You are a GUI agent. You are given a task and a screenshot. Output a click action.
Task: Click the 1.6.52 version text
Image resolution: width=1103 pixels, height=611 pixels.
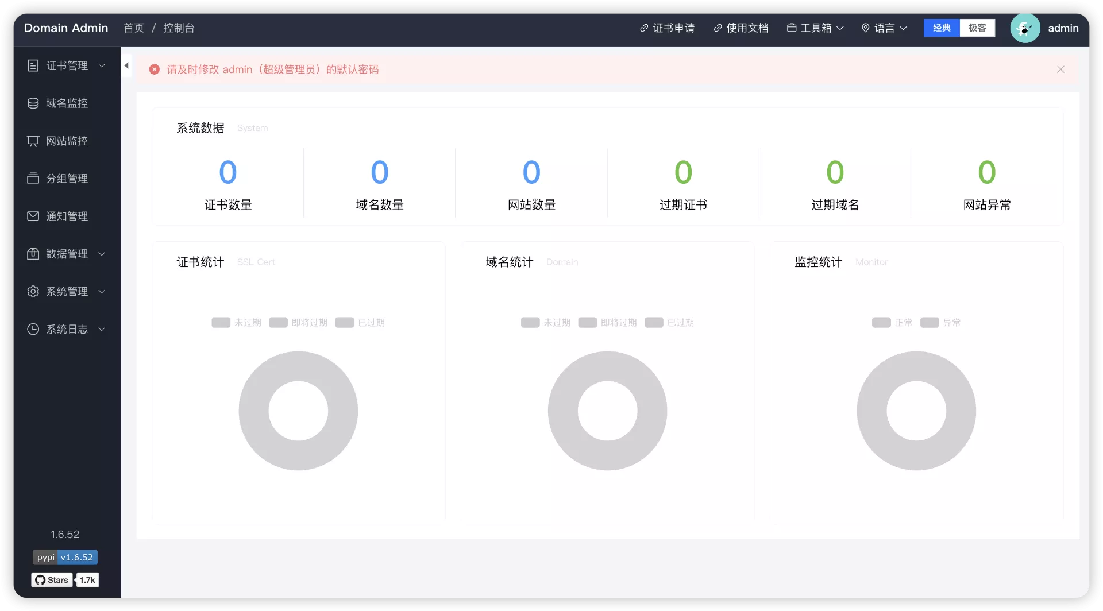(65, 535)
